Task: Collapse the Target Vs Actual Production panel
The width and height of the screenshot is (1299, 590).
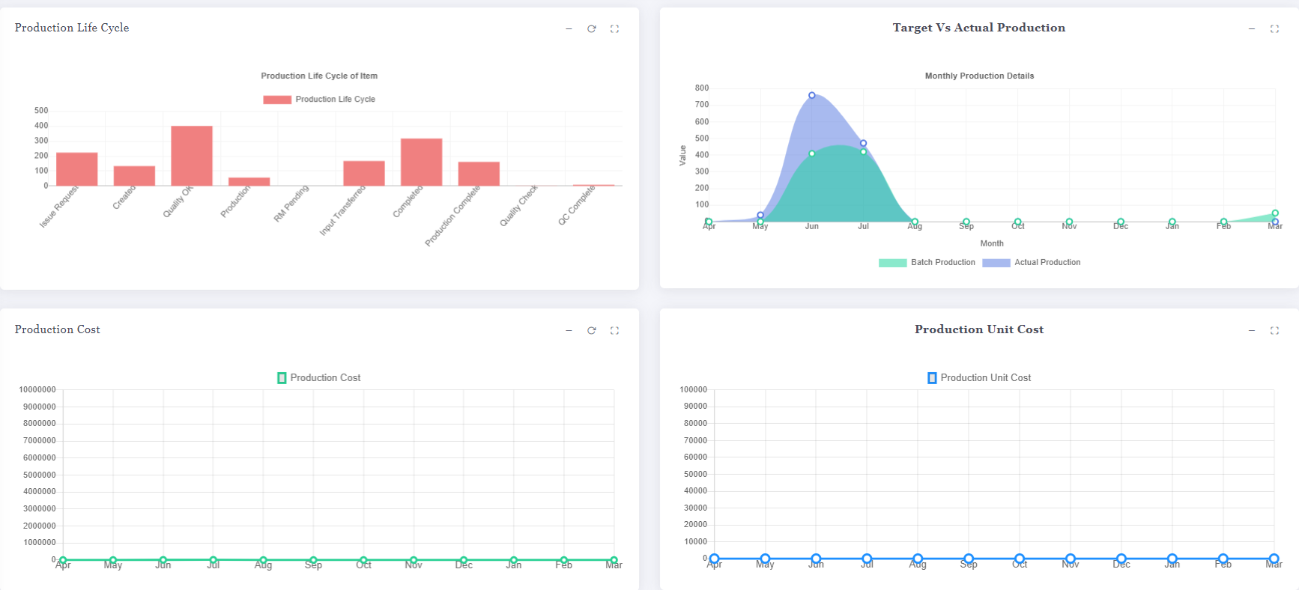Action: click(1251, 29)
